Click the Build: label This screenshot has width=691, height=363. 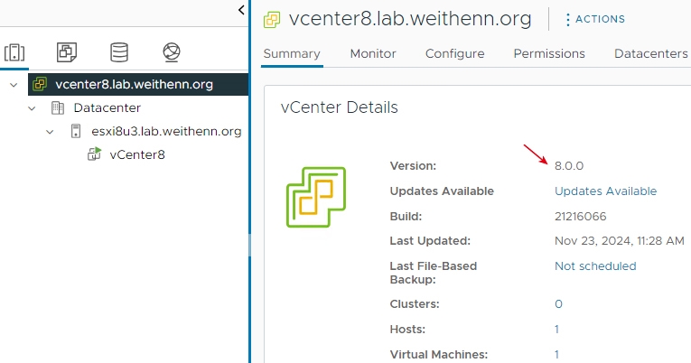406,217
